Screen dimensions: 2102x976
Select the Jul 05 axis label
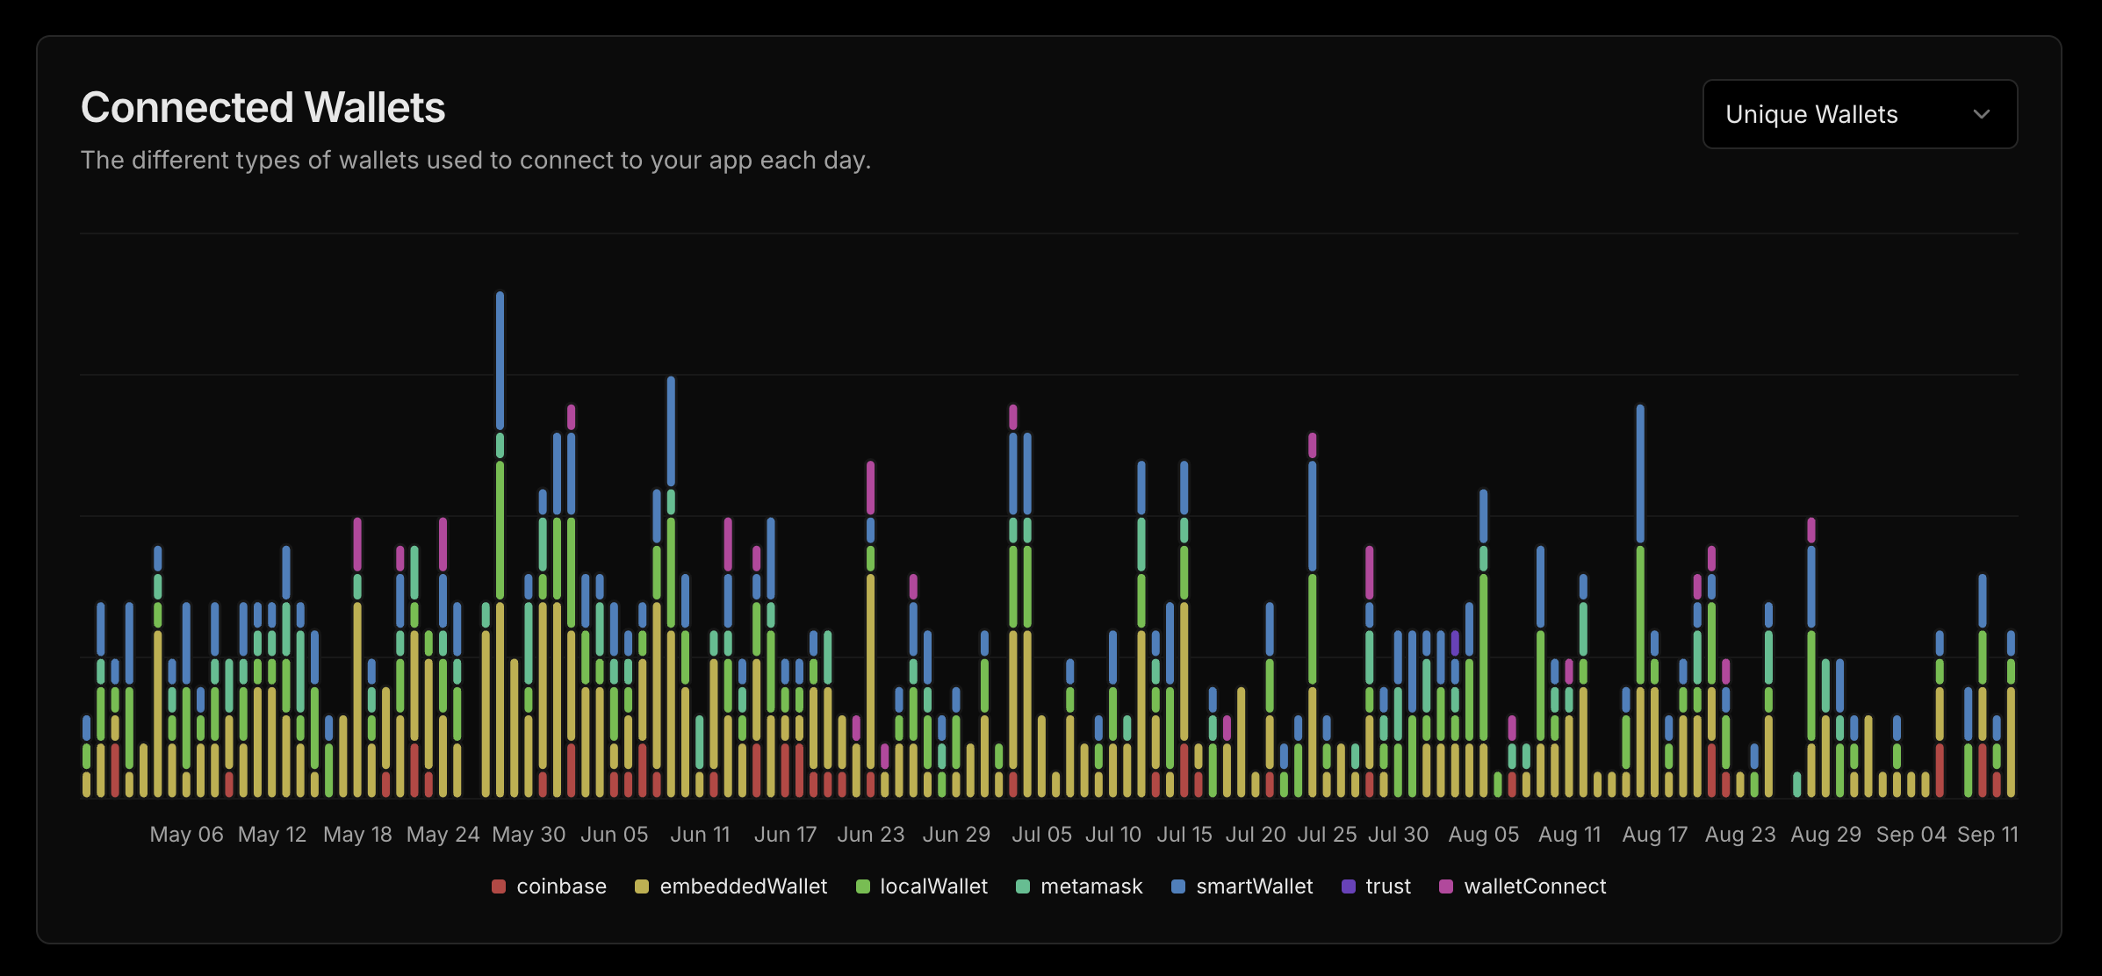tap(1041, 835)
